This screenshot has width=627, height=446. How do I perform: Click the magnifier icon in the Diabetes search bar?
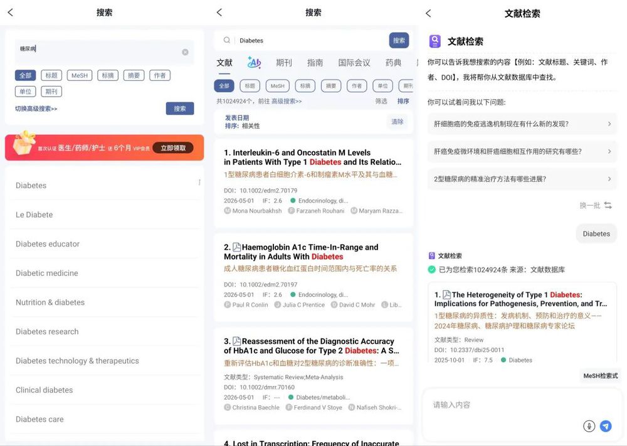tap(226, 39)
